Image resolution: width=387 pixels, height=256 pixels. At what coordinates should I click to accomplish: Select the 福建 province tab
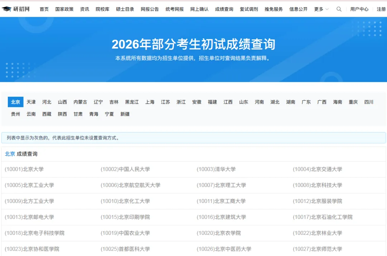point(212,102)
